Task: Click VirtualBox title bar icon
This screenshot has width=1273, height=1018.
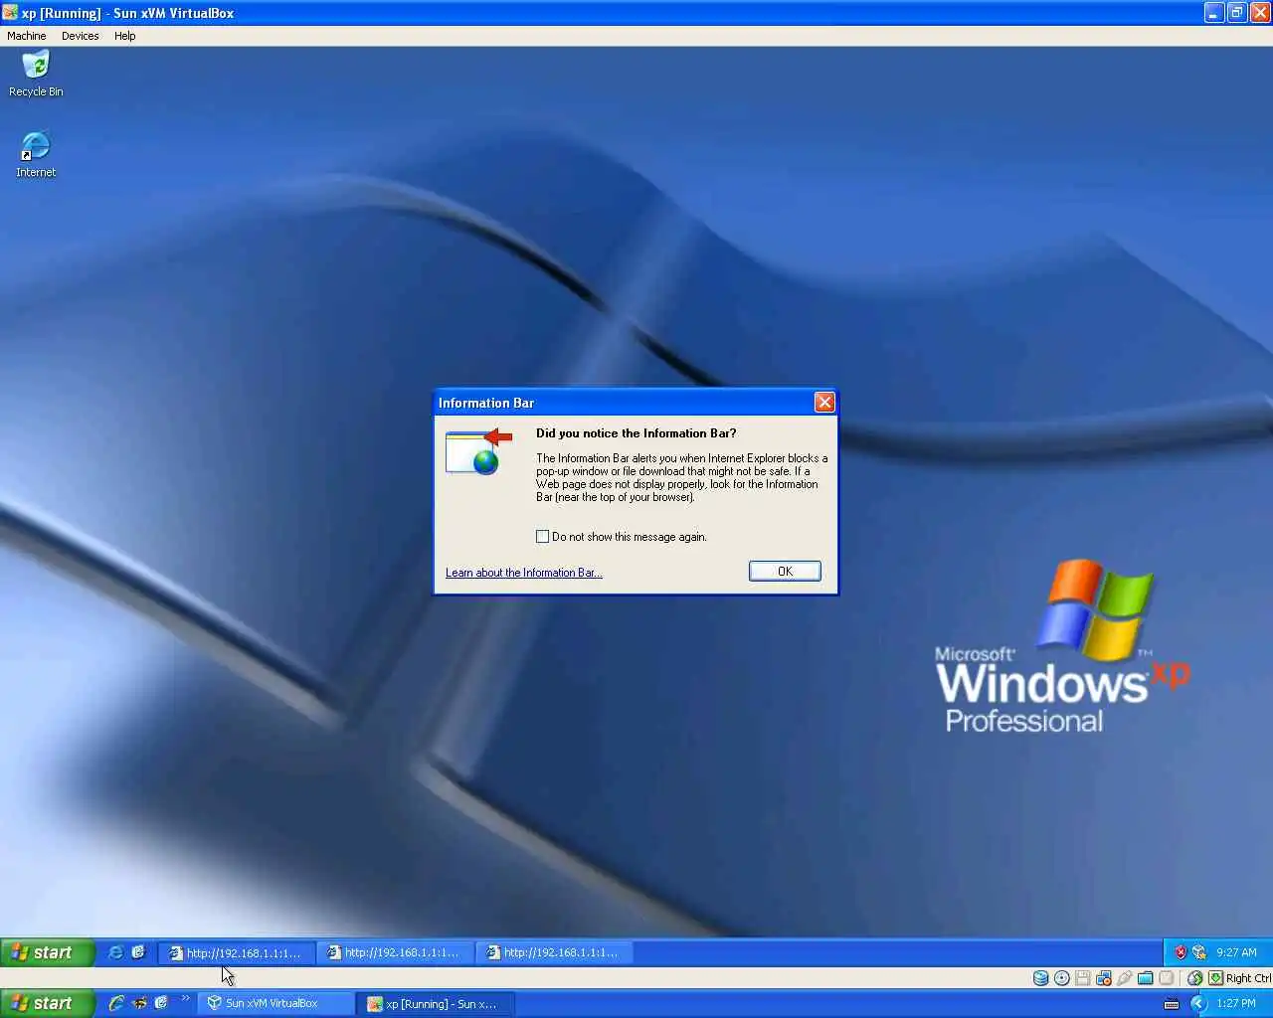Action: tap(10, 13)
